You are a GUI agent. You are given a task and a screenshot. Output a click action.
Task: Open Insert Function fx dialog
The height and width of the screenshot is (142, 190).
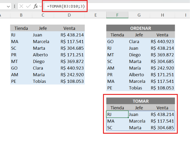[36, 6]
